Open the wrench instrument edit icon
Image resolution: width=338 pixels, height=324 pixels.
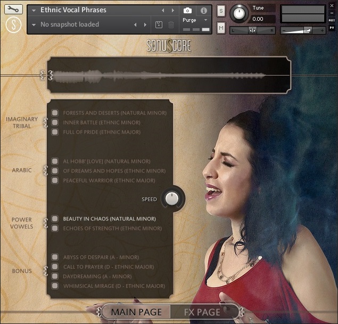coord(13,9)
